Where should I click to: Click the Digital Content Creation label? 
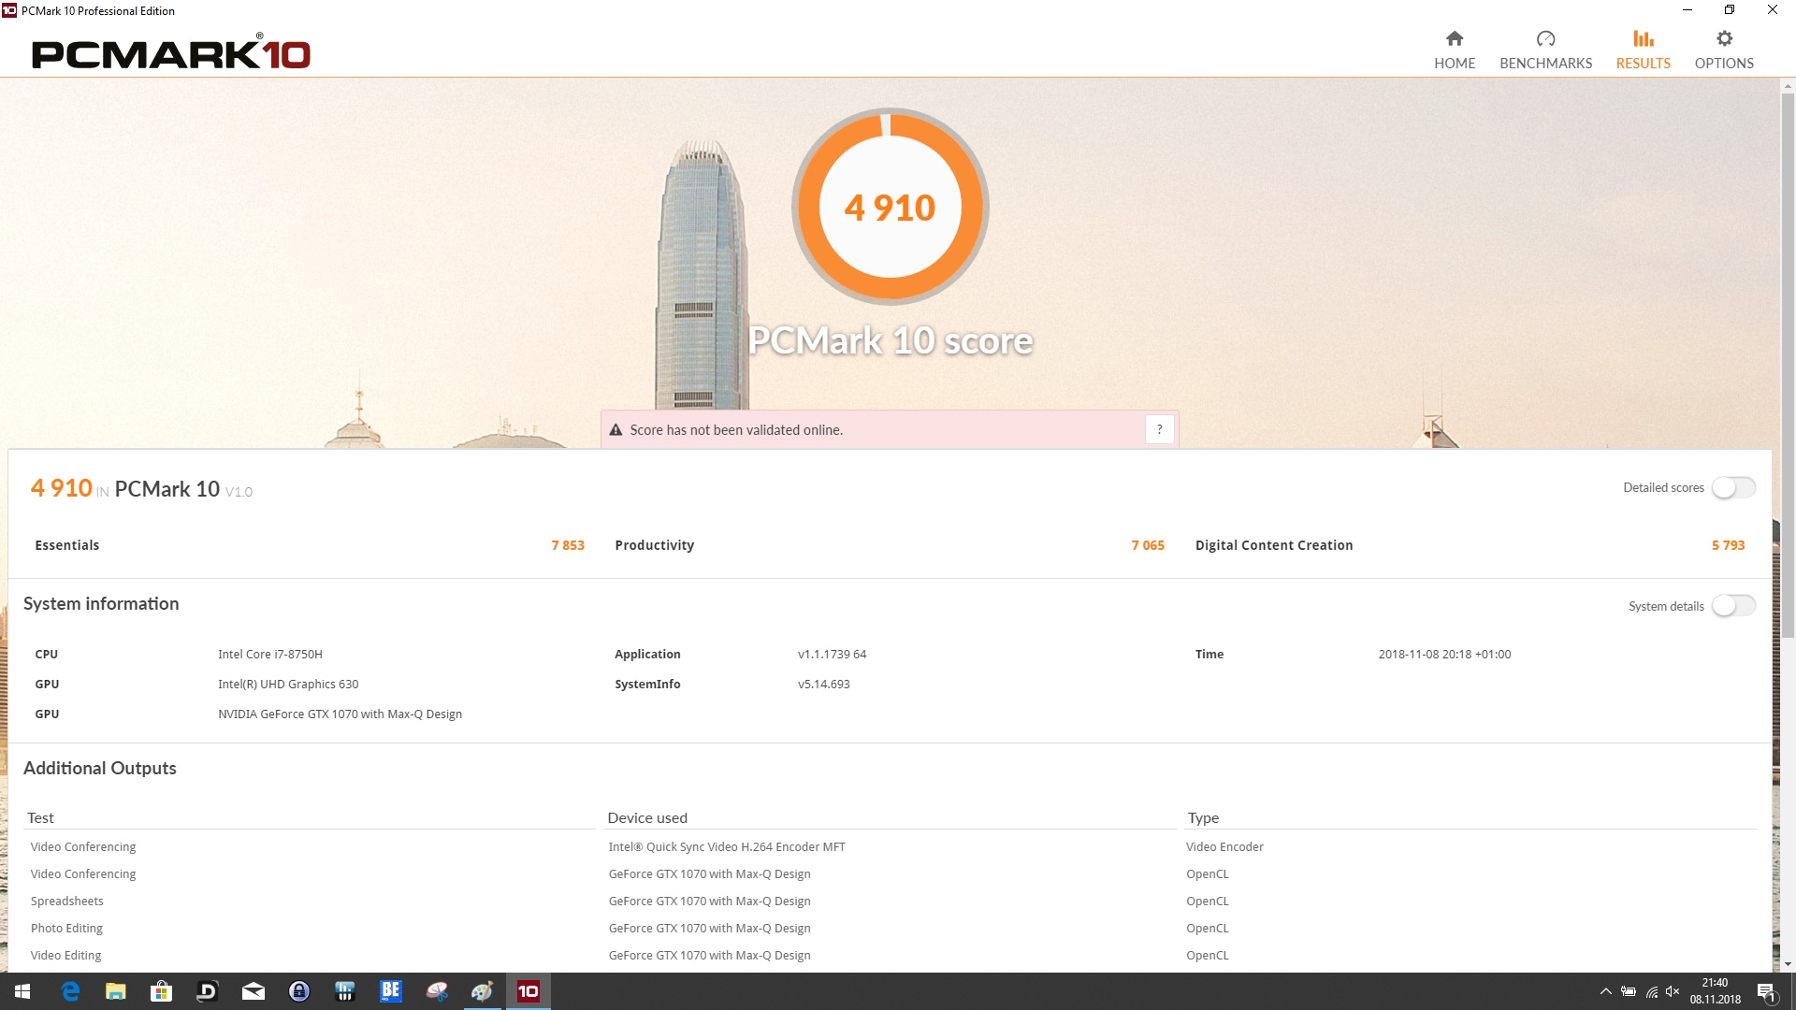pyautogui.click(x=1273, y=545)
